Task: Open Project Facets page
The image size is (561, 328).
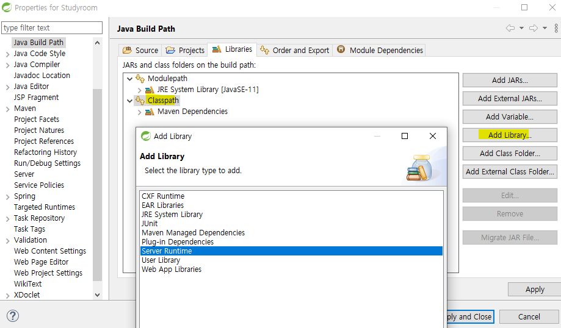Action: pos(37,119)
